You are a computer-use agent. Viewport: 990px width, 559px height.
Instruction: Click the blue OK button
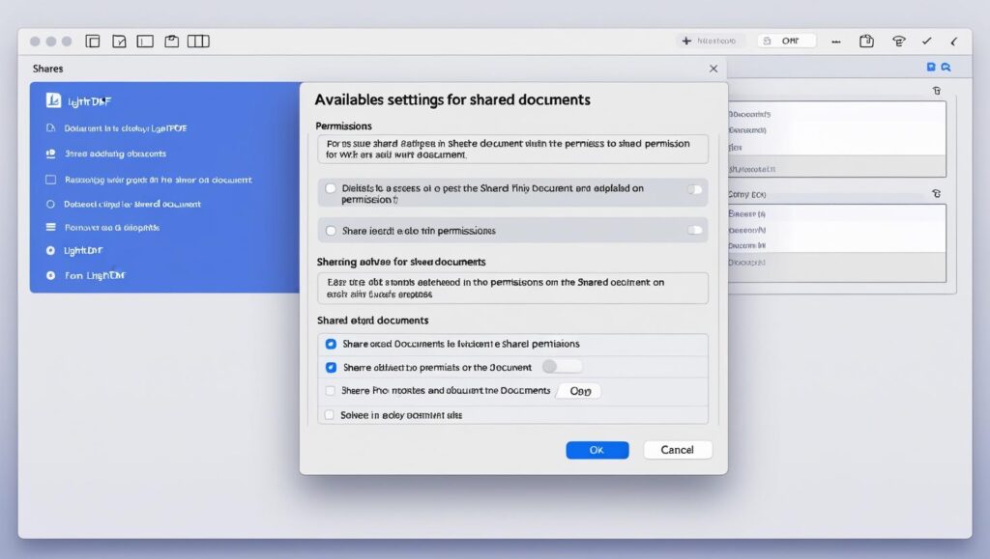pos(597,450)
